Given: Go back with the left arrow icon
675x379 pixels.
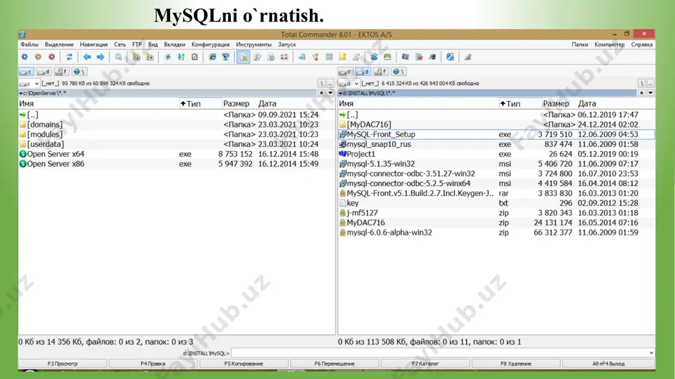Looking at the screenshot, I should click(x=87, y=57).
